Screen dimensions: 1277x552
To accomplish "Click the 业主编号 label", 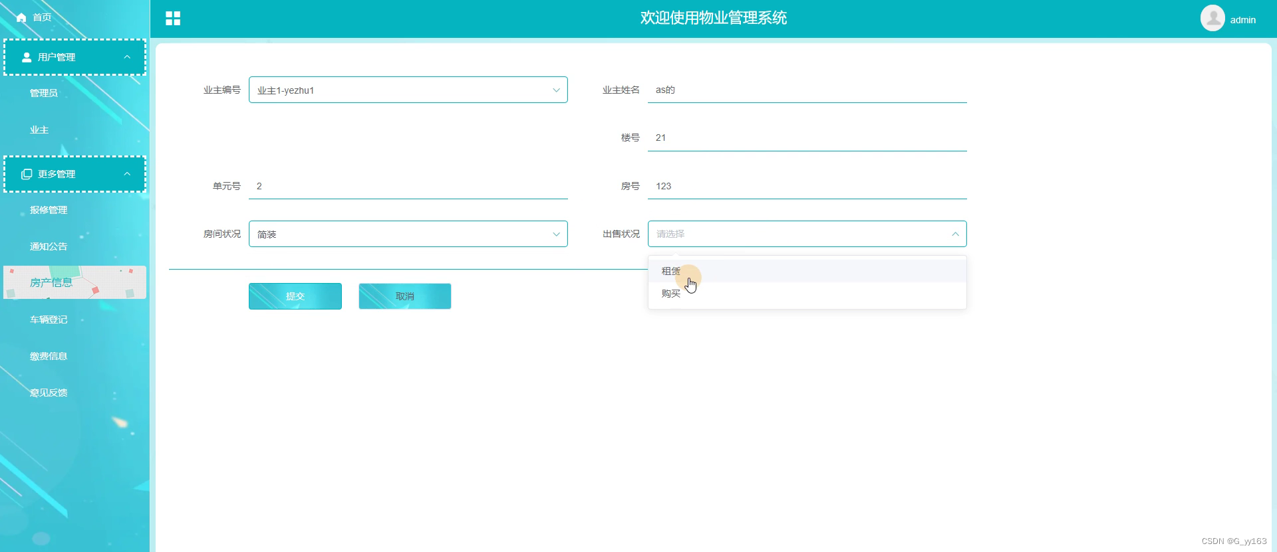I will click(221, 90).
